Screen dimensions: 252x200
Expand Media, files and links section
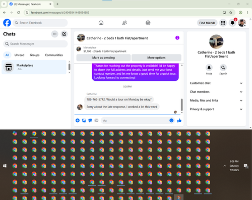tap(216, 101)
